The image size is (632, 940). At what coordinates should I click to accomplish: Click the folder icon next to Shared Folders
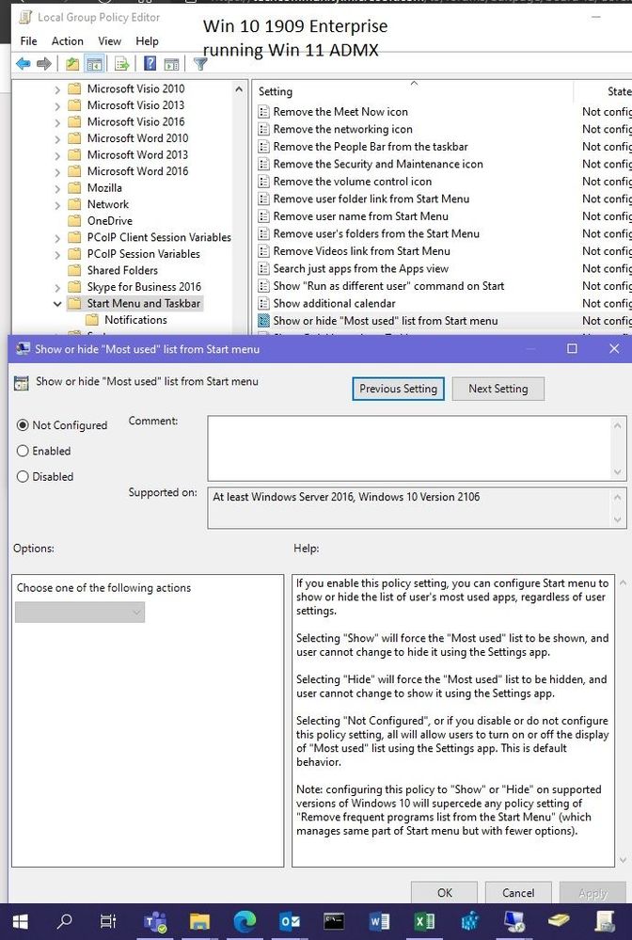[74, 270]
